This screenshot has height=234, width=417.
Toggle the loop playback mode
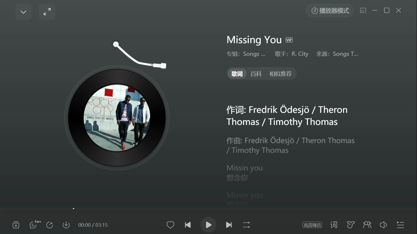pyautogui.click(x=246, y=225)
